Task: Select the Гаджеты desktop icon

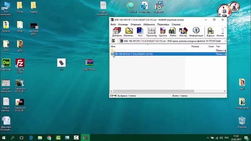Action: pyautogui.click(x=159, y=7)
